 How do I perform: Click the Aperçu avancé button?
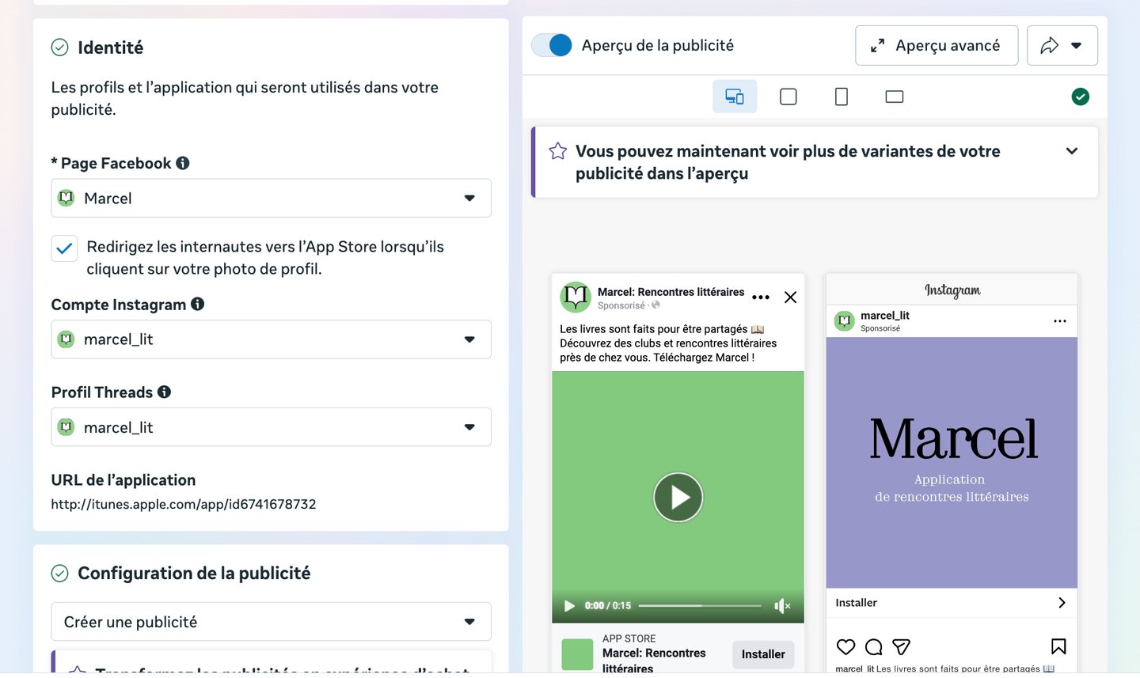(x=937, y=45)
